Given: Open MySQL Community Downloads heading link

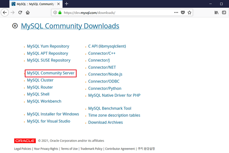Looking at the screenshot, I should click(x=70, y=26).
